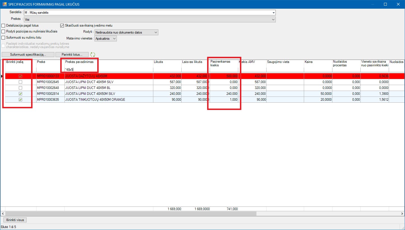Click Išrinkti visus button
Viewport: 405px width, 230px height.
[x=15, y=220]
